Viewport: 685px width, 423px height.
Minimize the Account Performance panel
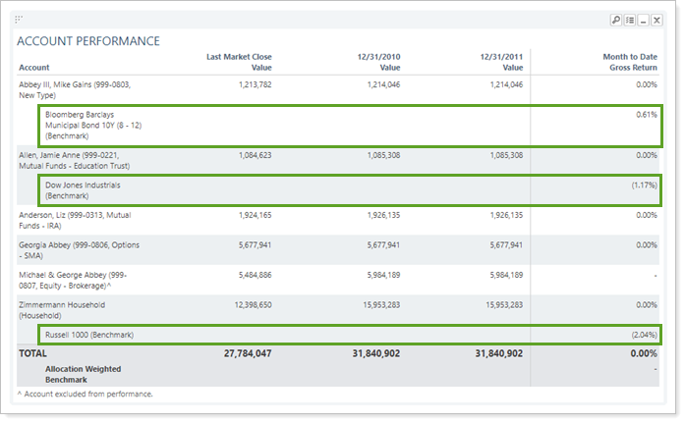click(644, 20)
